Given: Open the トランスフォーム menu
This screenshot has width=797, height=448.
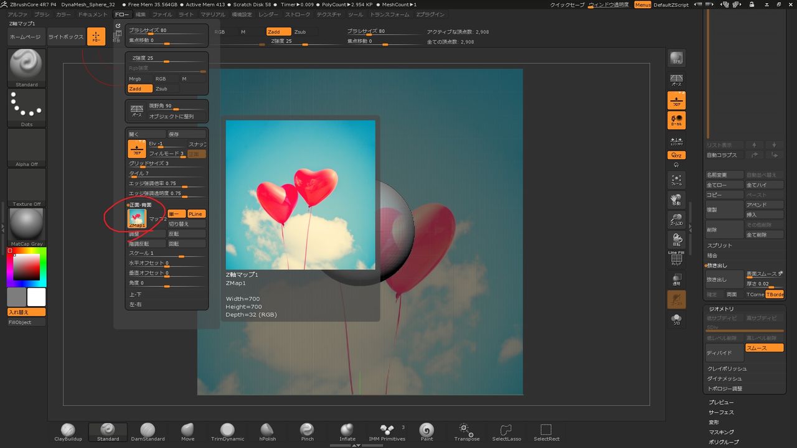Looking at the screenshot, I should coord(390,14).
